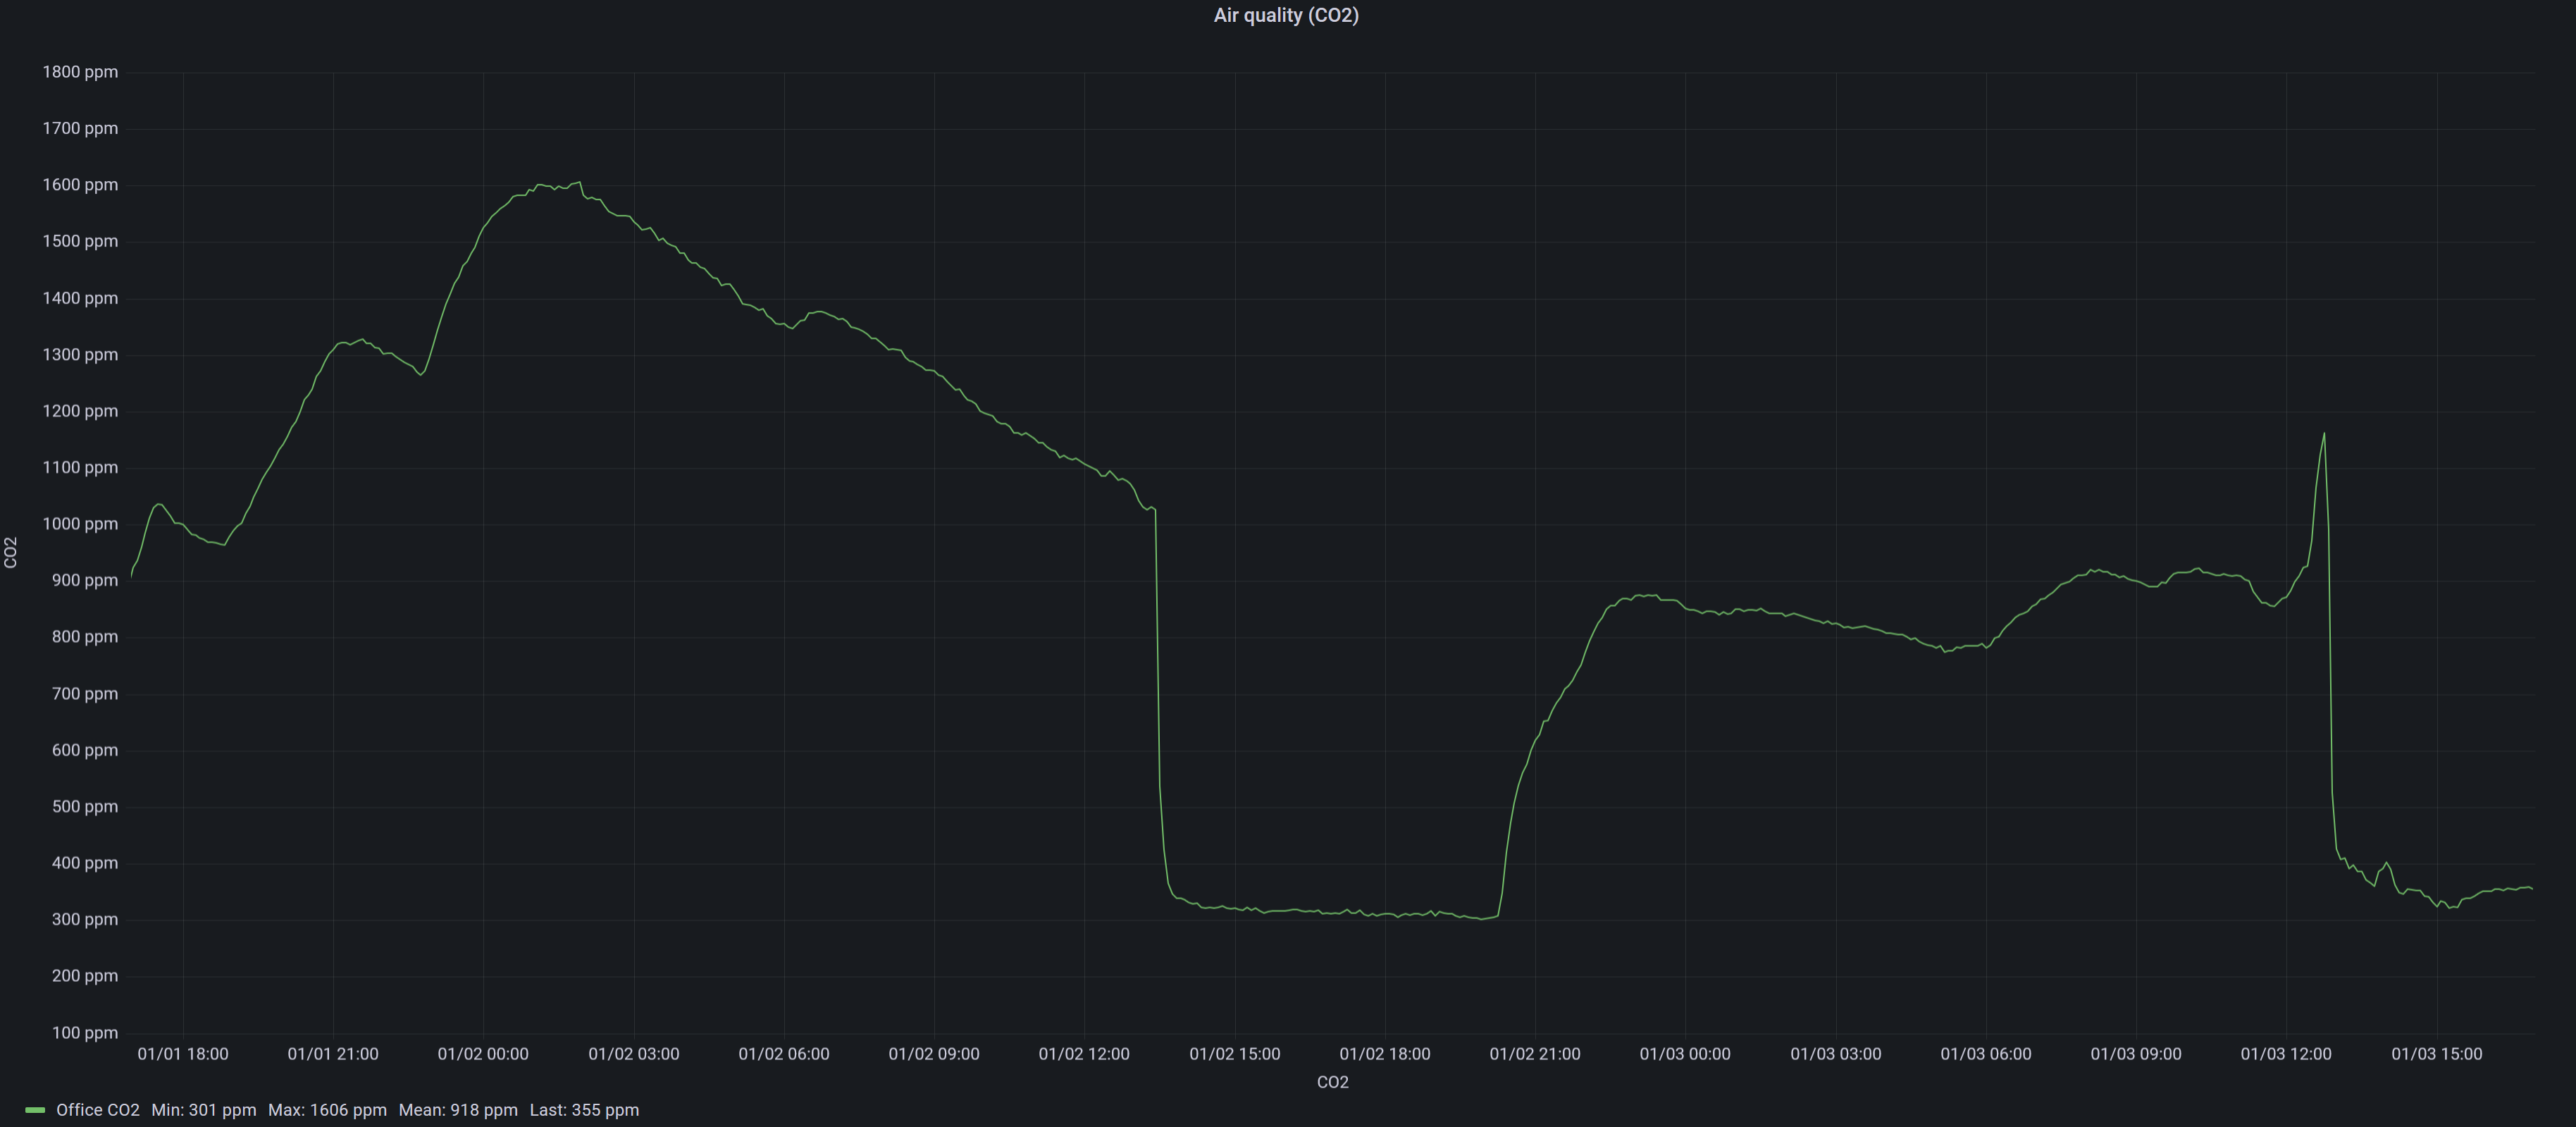
Task: Click the Mean: 918 ppm legend statistic
Action: click(458, 1109)
